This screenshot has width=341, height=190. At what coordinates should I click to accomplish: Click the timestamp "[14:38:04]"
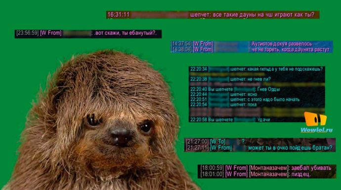tap(181, 49)
